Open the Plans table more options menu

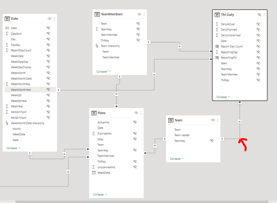[141, 113]
